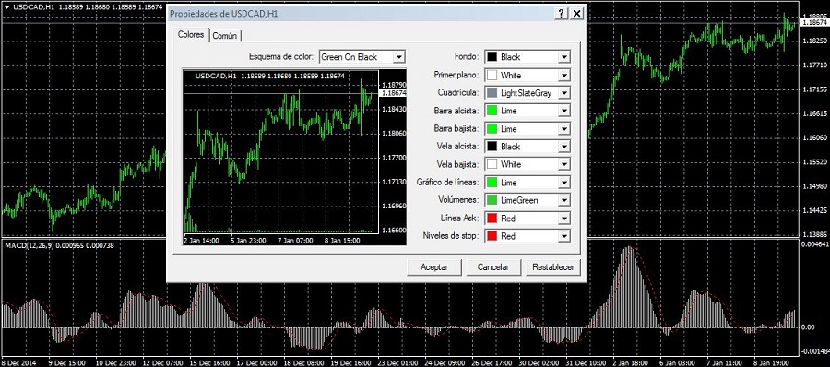Image resolution: width=830 pixels, height=367 pixels.
Task: Click the chart preview thumbnail in dialog
Action: click(294, 158)
